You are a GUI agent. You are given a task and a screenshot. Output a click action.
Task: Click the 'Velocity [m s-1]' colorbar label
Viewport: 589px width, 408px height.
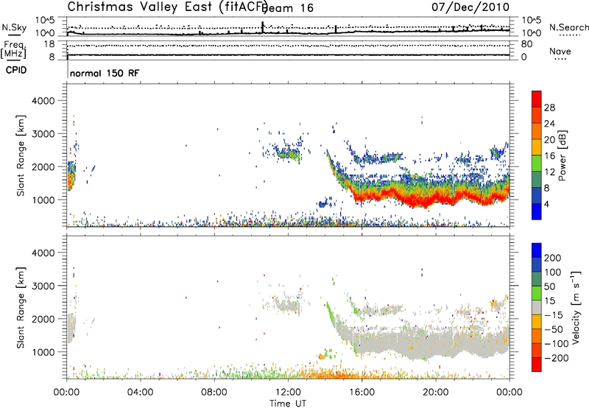pos(575,307)
